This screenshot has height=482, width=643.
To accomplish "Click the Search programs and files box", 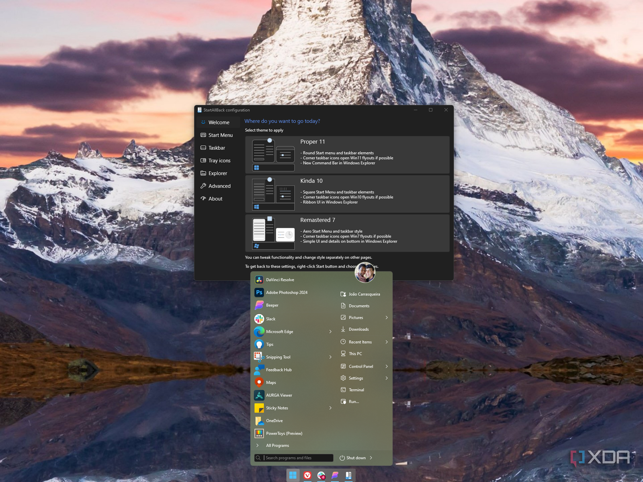I will (297, 458).
